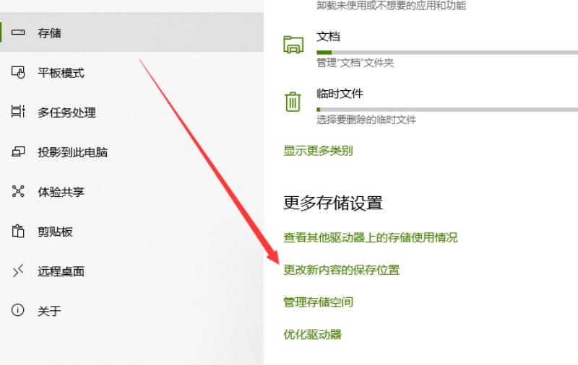
Task: Click the documents folder icon beside 文档
Action: (293, 45)
